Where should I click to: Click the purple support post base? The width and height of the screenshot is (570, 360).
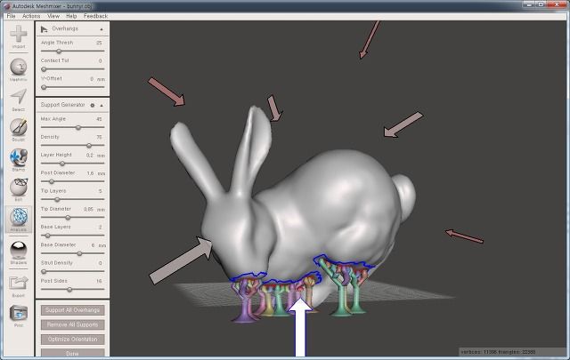click(244, 318)
